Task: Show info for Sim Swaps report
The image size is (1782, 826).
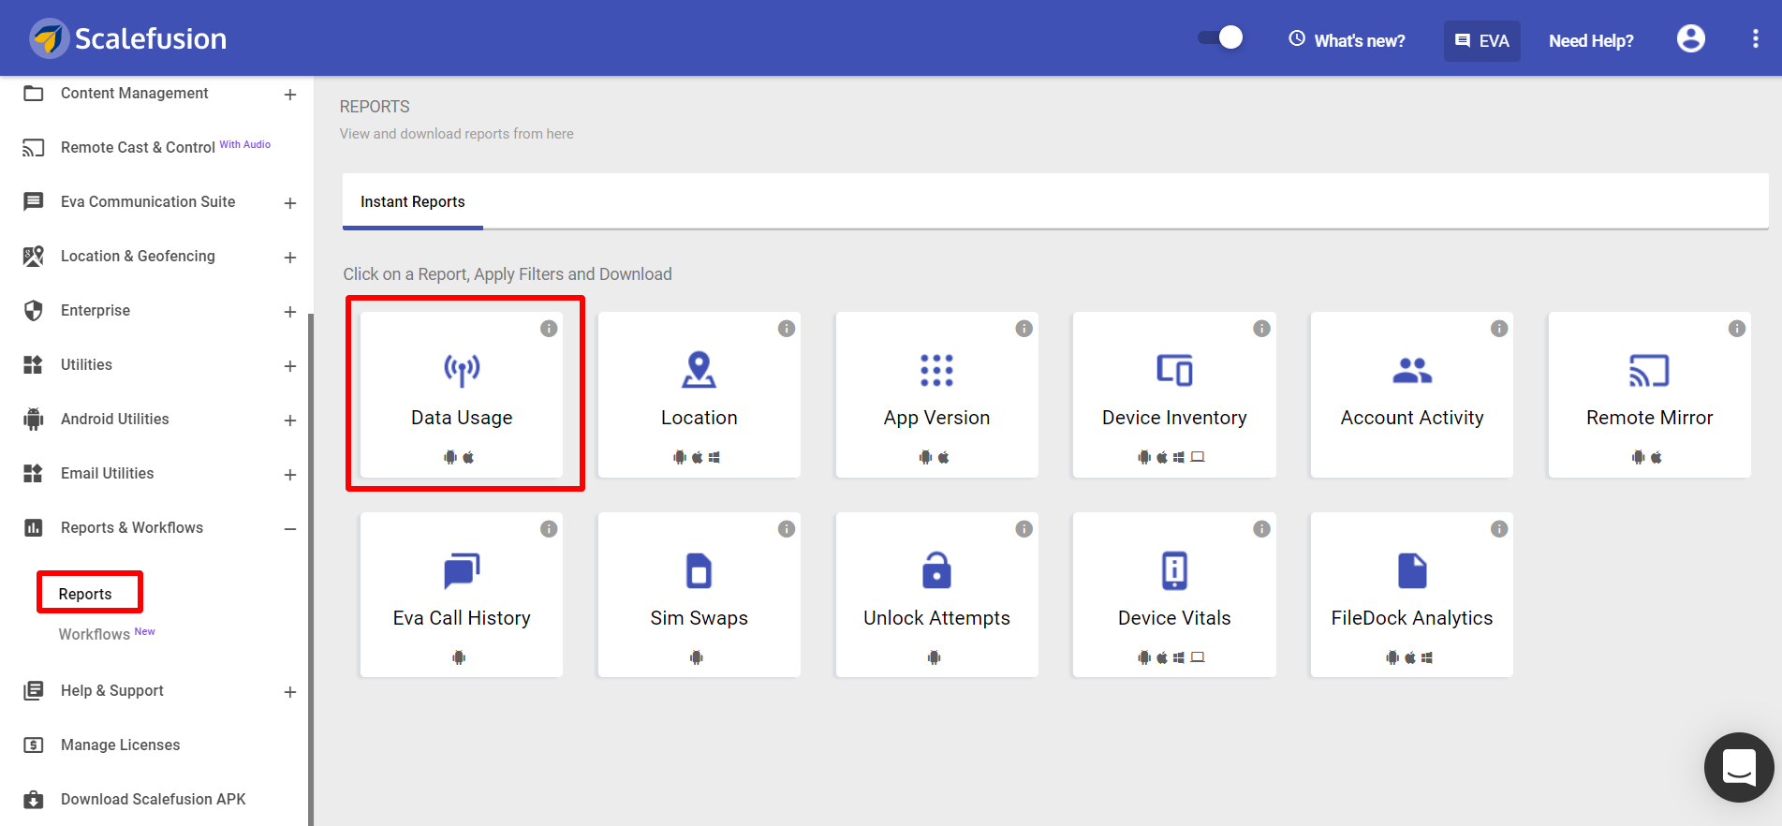Action: tap(787, 529)
